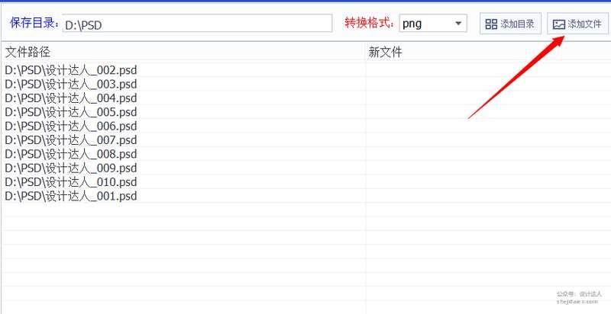Click the 保存目录 label

(x=34, y=24)
